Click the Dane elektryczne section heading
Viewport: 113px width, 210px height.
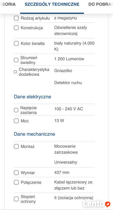[32, 97]
